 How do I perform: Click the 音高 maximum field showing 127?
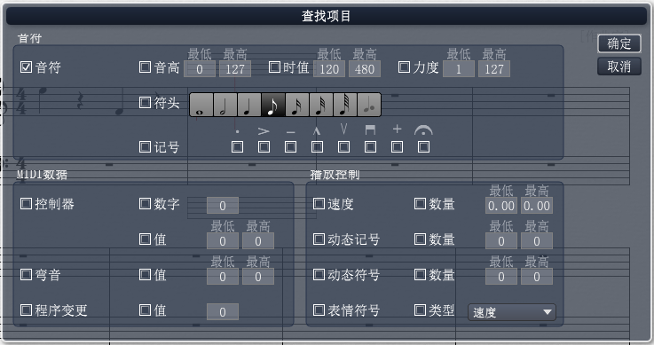[x=235, y=69]
